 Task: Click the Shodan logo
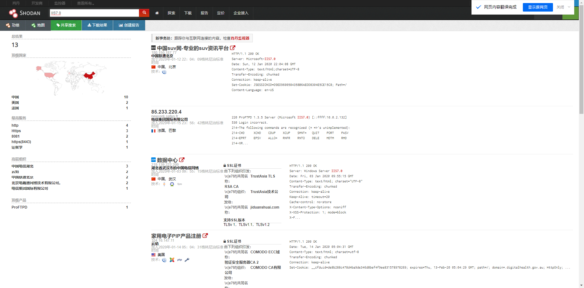(25, 13)
